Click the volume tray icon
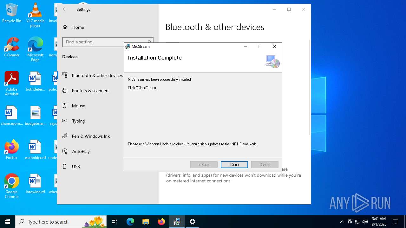This screenshot has height=228, width=406. coord(365,222)
